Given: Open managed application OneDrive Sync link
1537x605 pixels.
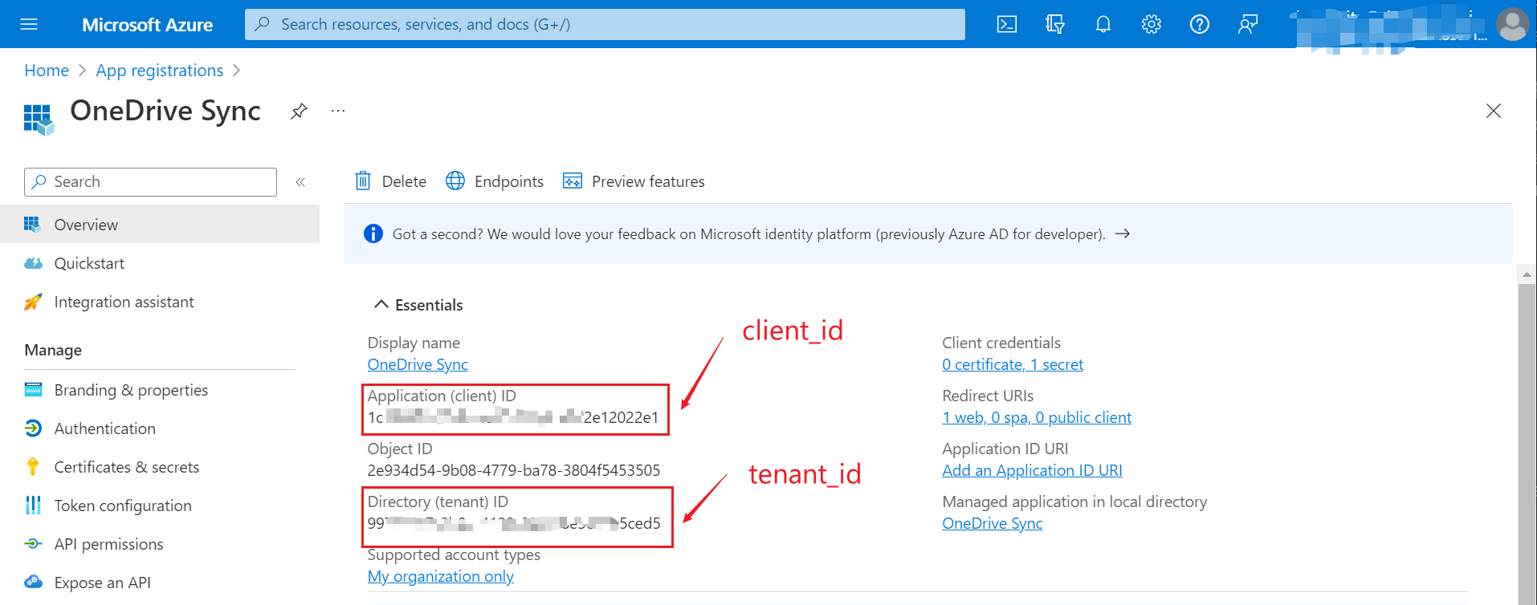Looking at the screenshot, I should (x=992, y=523).
